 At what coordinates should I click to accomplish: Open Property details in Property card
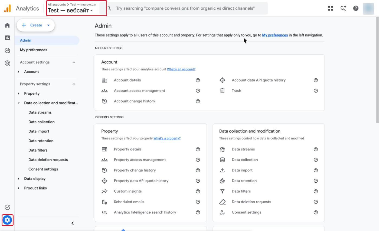pyautogui.click(x=128, y=149)
